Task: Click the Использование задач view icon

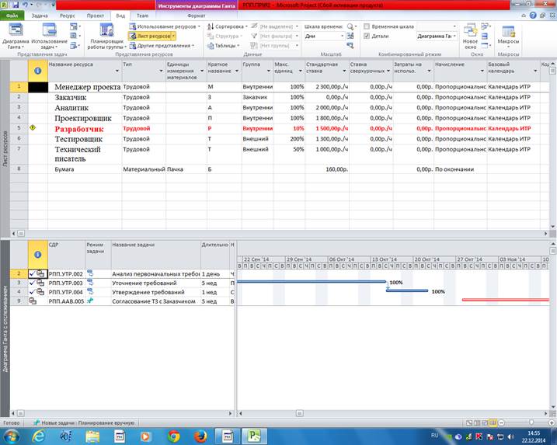Action: point(49,30)
